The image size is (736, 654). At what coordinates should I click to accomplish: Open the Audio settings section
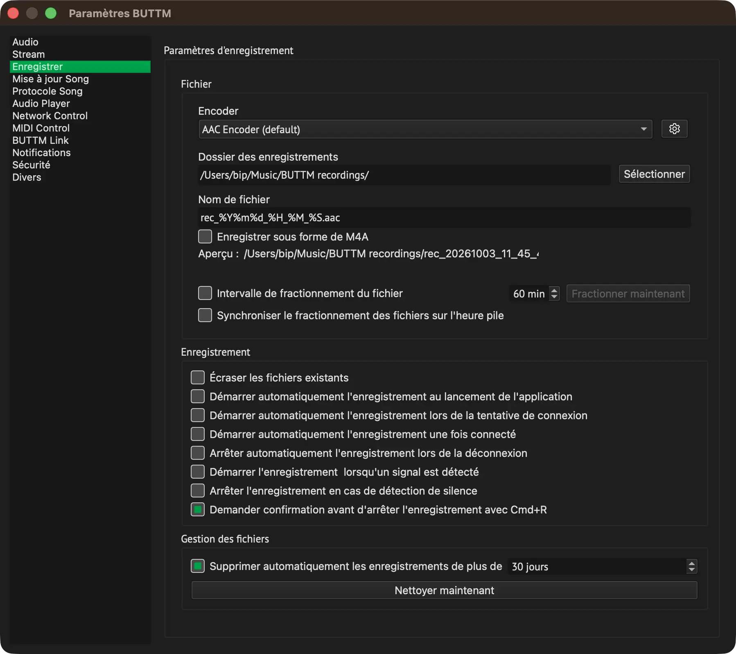80,42
